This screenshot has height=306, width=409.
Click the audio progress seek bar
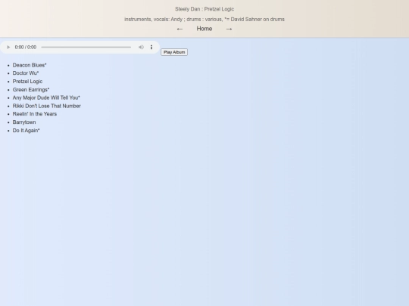point(86,47)
